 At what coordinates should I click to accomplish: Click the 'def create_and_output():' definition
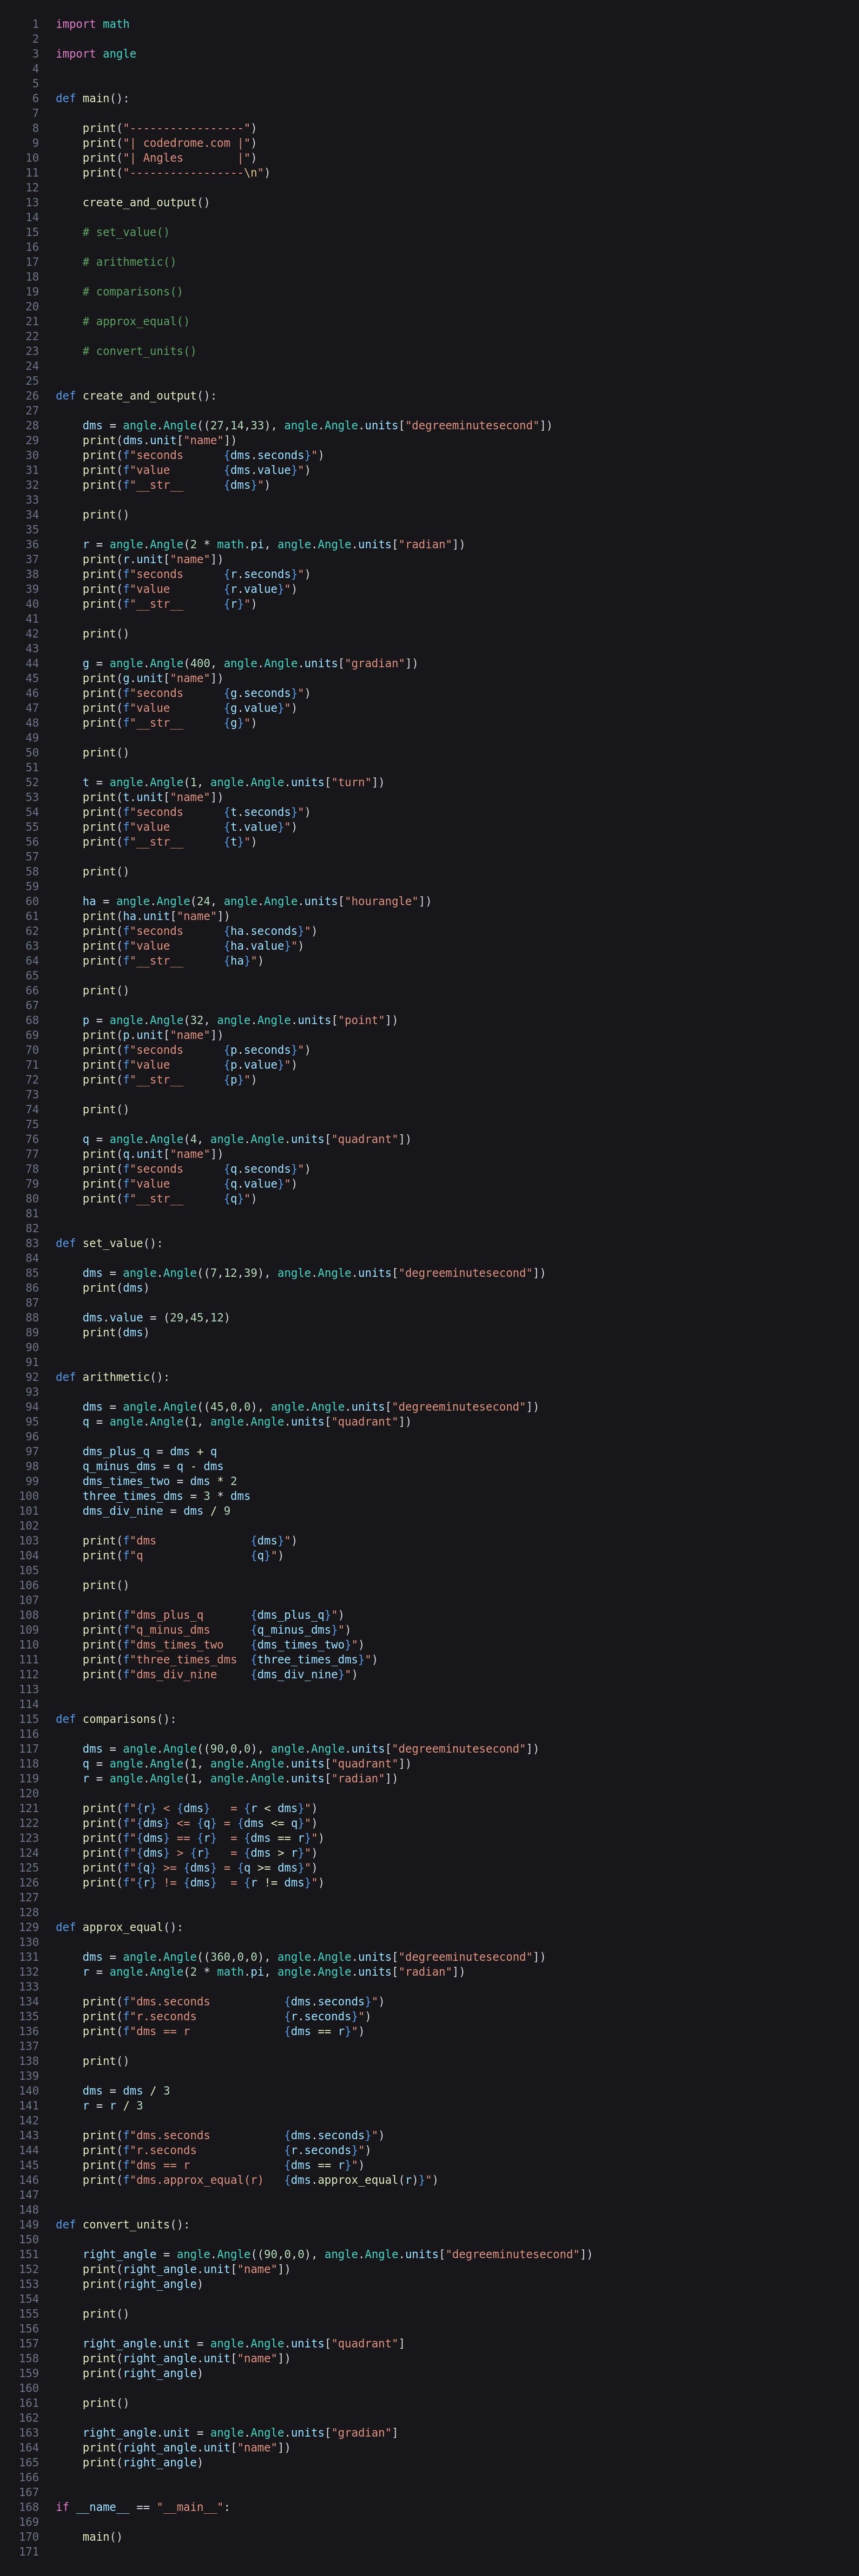[136, 396]
